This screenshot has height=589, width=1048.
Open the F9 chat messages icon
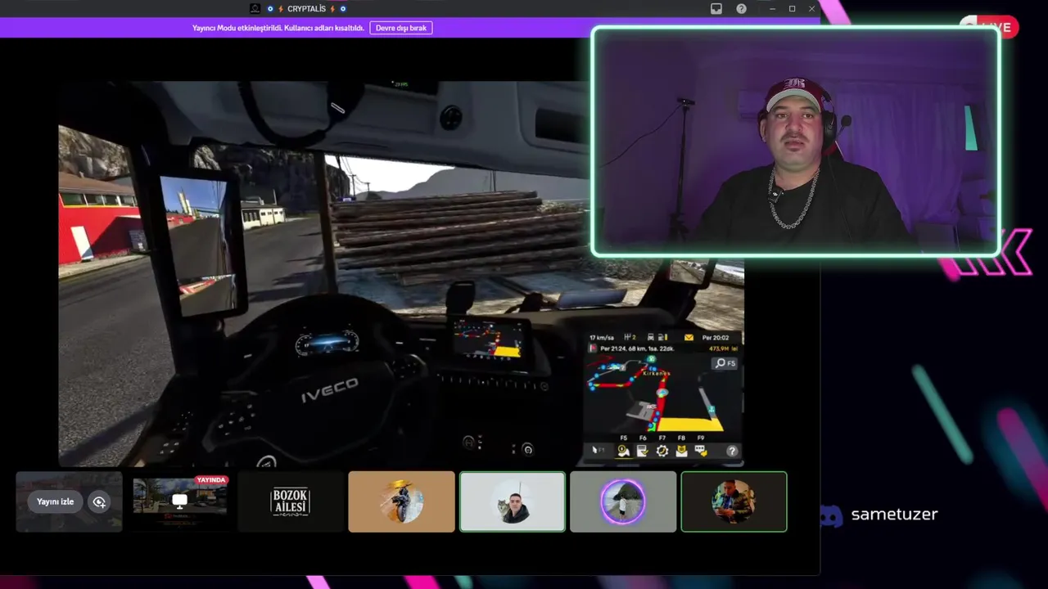(701, 451)
